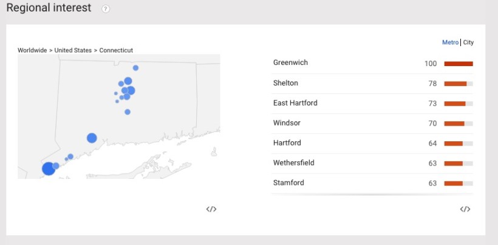
Task: Click the northernmost blue bubble on the map
Action: tap(135, 68)
